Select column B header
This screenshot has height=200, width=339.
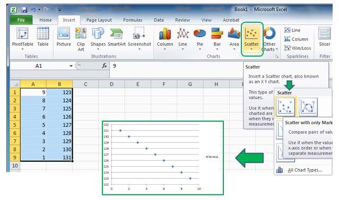click(59, 84)
